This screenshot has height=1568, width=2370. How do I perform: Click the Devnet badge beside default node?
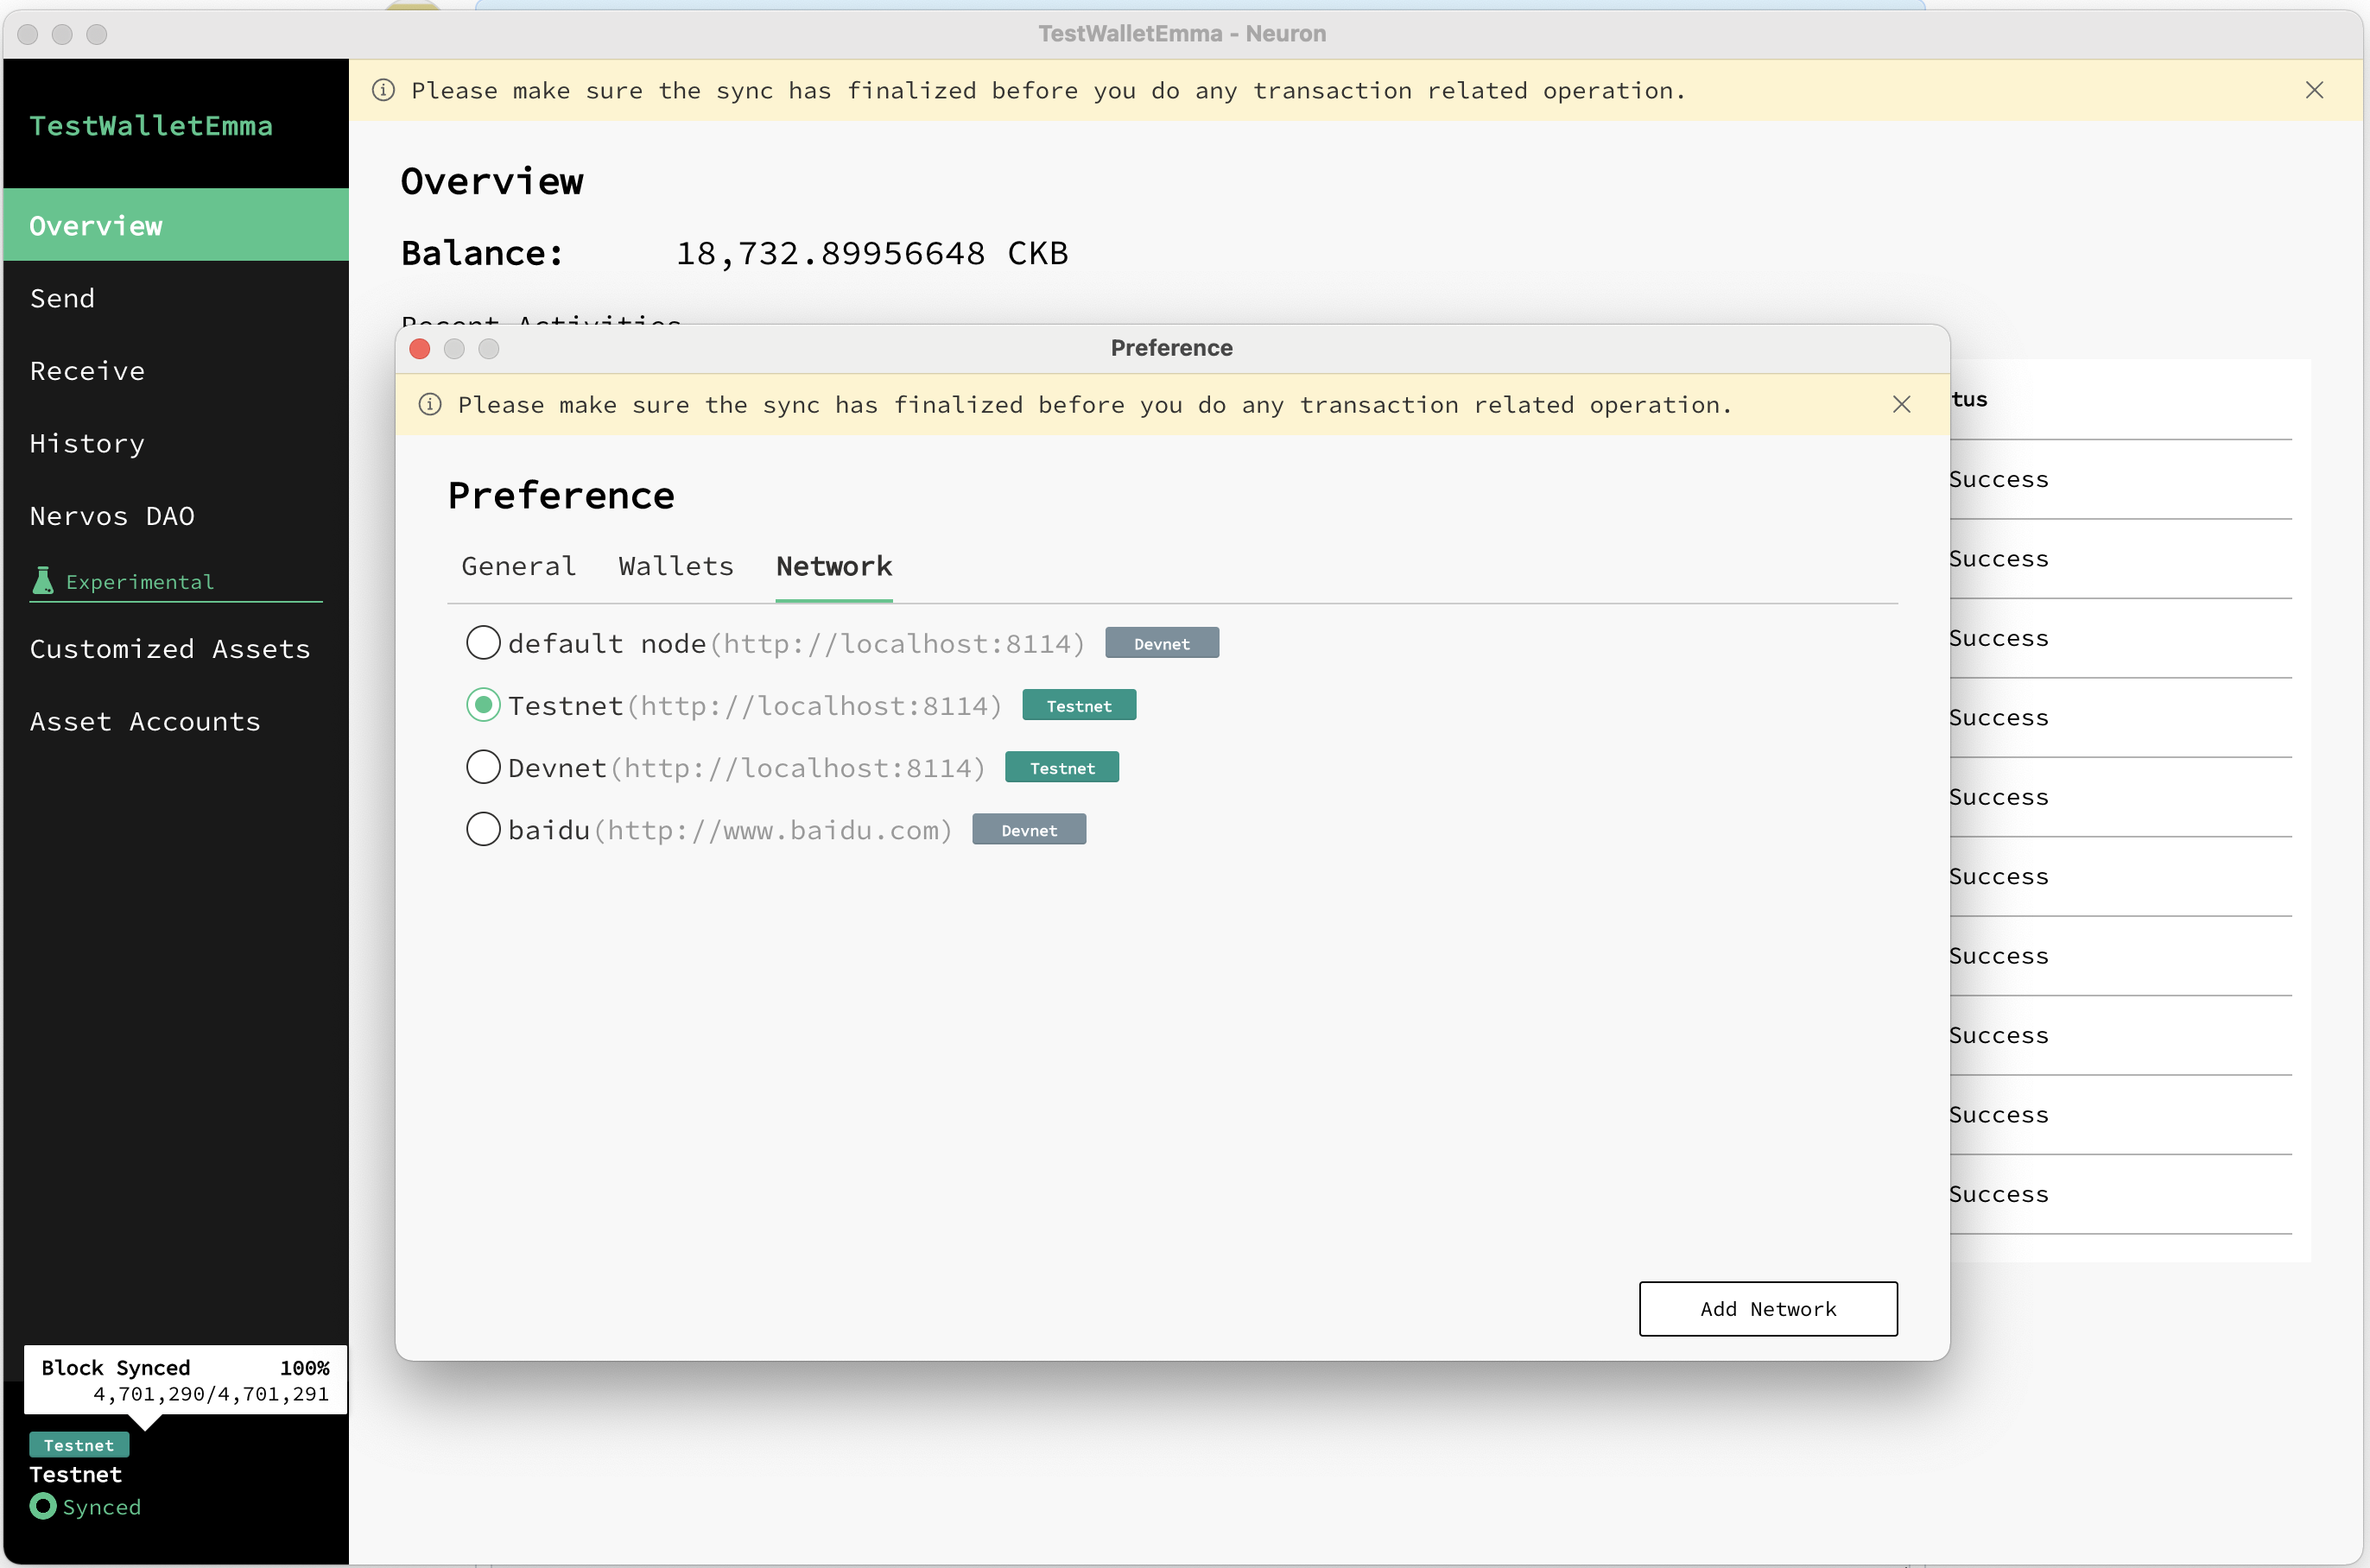(1162, 643)
